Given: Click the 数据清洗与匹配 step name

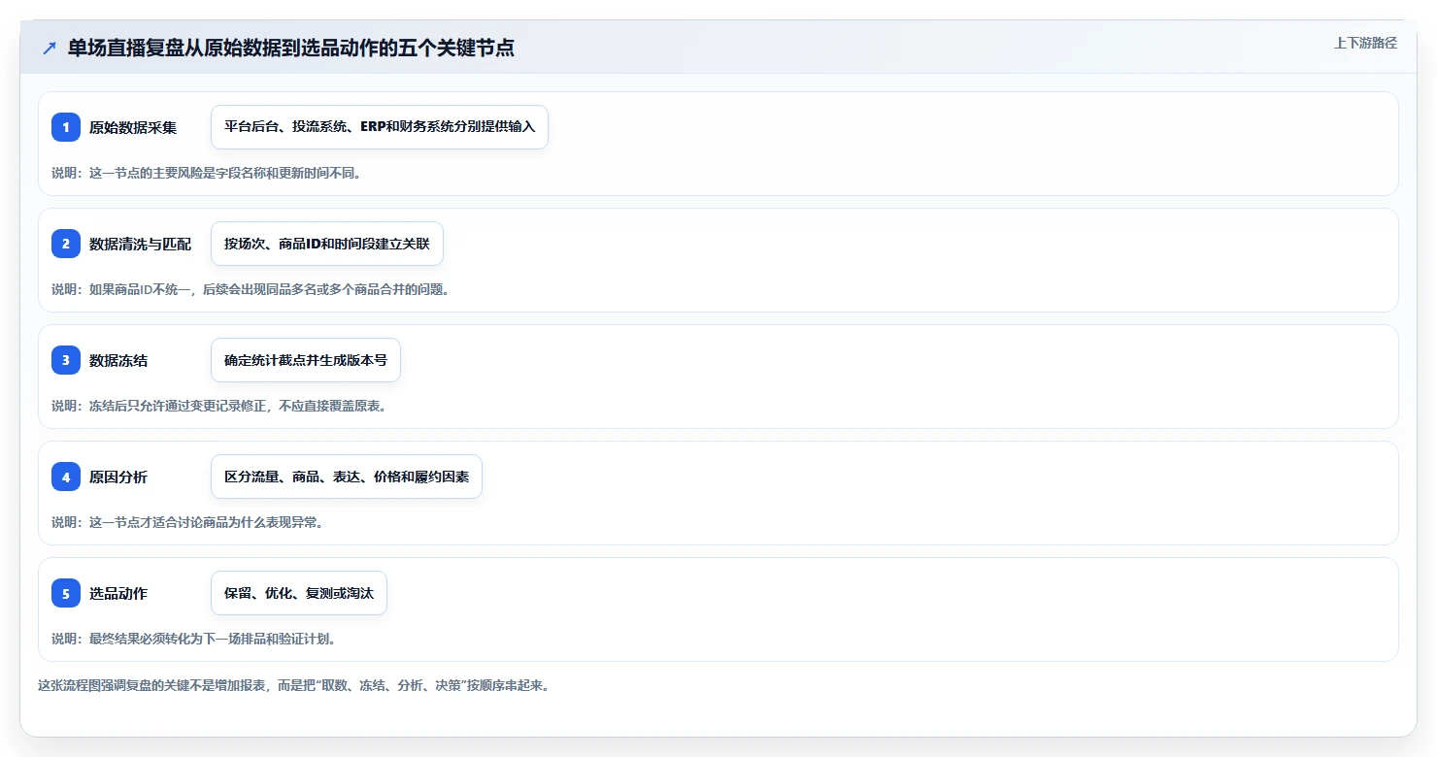Looking at the screenshot, I should [141, 244].
